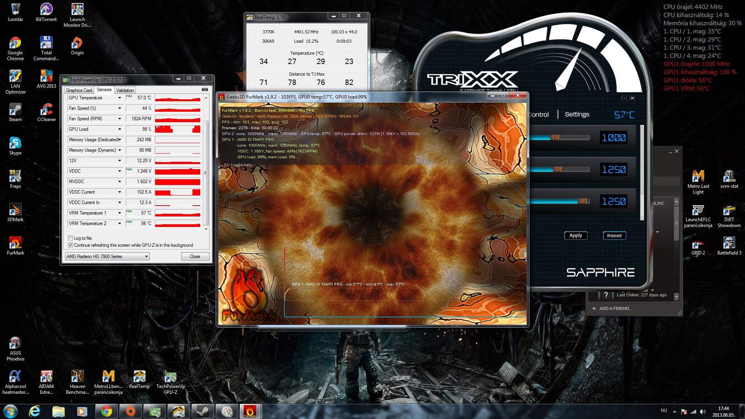The image size is (745, 419).
Task: Open the 3DMark desktop icon
Action: point(15,212)
